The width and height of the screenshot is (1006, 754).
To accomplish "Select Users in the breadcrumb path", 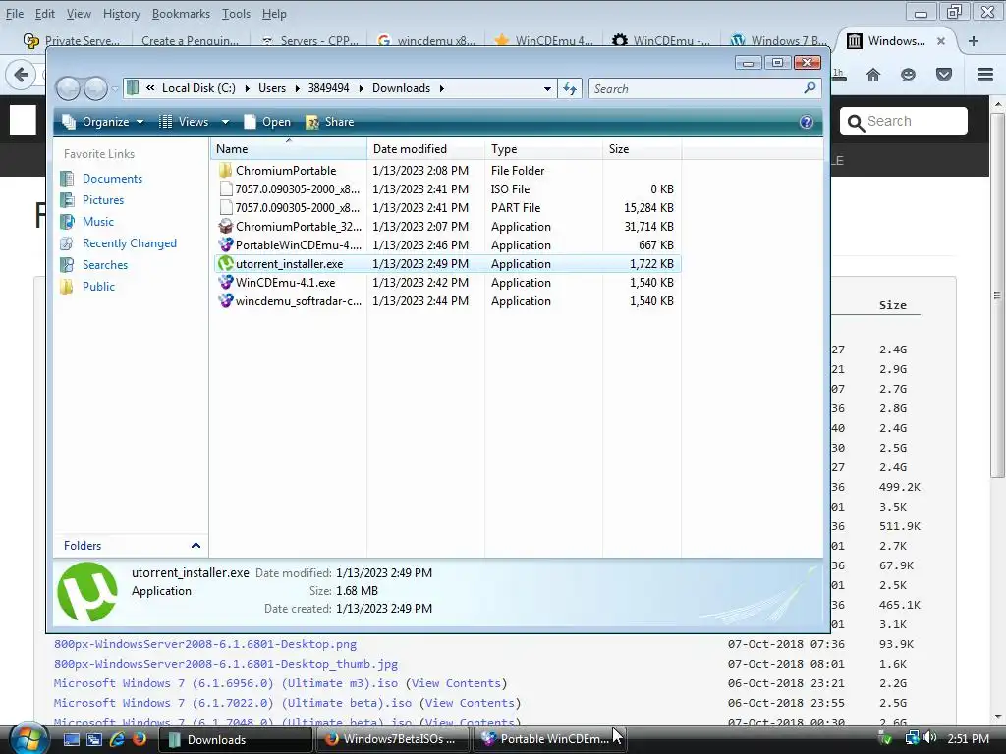I will pyautogui.click(x=272, y=88).
